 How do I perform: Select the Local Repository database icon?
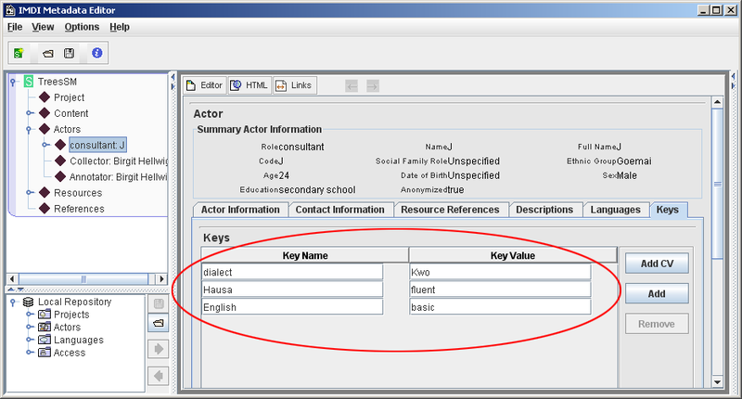click(28, 302)
